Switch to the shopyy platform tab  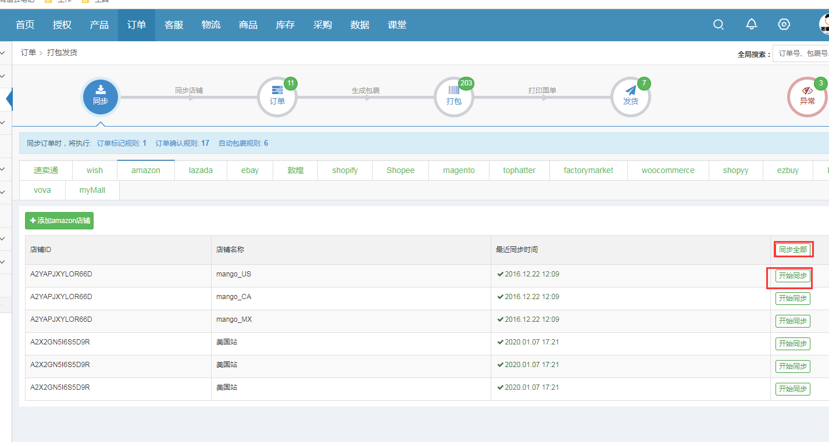click(x=736, y=170)
